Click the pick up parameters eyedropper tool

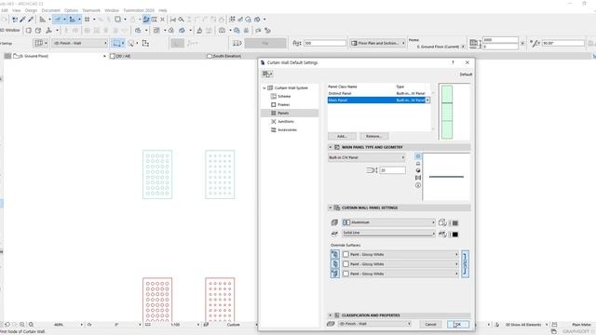coord(22,20)
